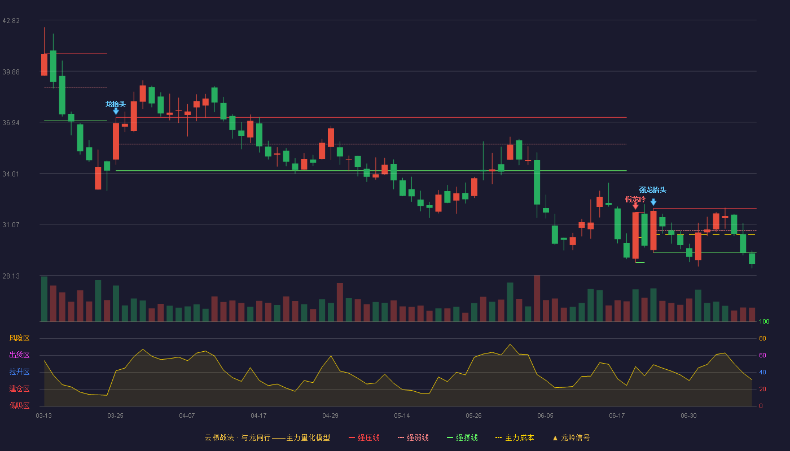Toggle the 强弱线 legend entry
The image size is (790, 451).
[413, 437]
